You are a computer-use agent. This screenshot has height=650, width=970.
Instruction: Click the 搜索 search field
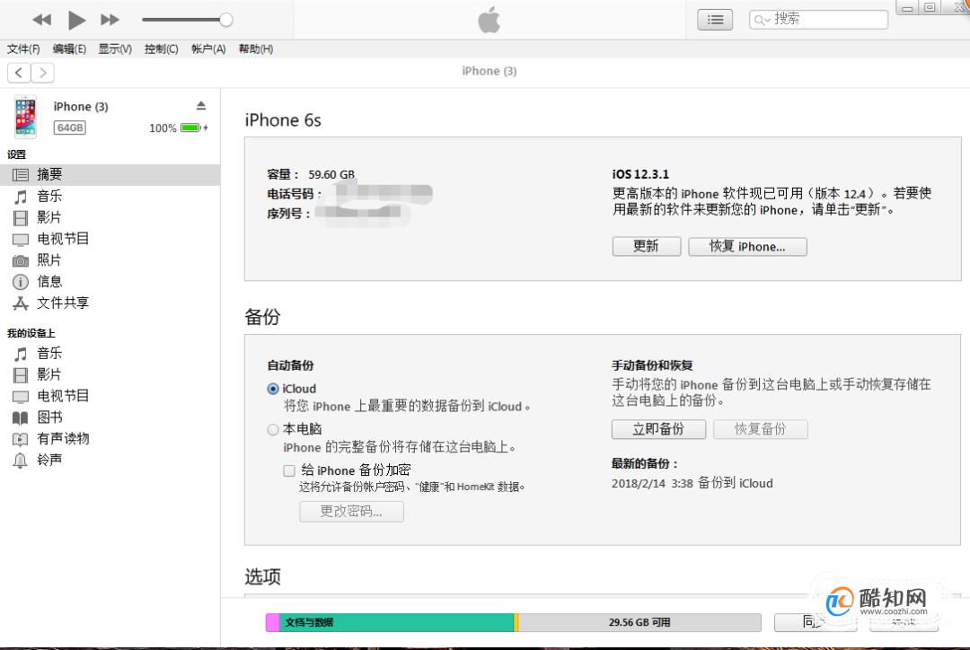point(818,20)
